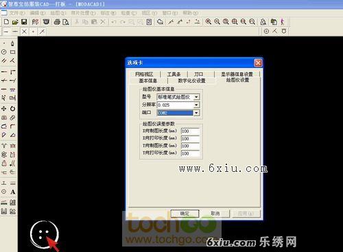Click the Open folder icon

point(15,22)
